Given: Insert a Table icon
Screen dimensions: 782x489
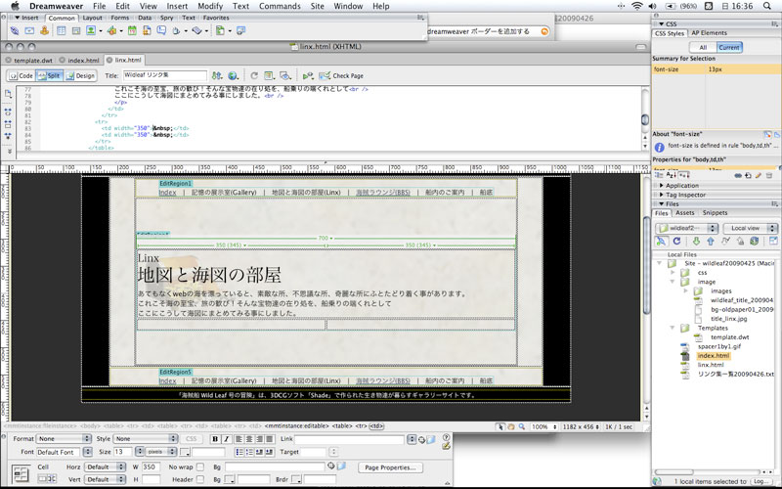Looking at the screenshot, I should pos(61,30).
